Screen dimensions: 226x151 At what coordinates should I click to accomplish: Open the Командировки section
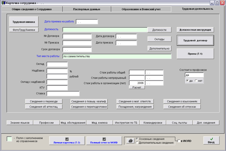coord(153,123)
